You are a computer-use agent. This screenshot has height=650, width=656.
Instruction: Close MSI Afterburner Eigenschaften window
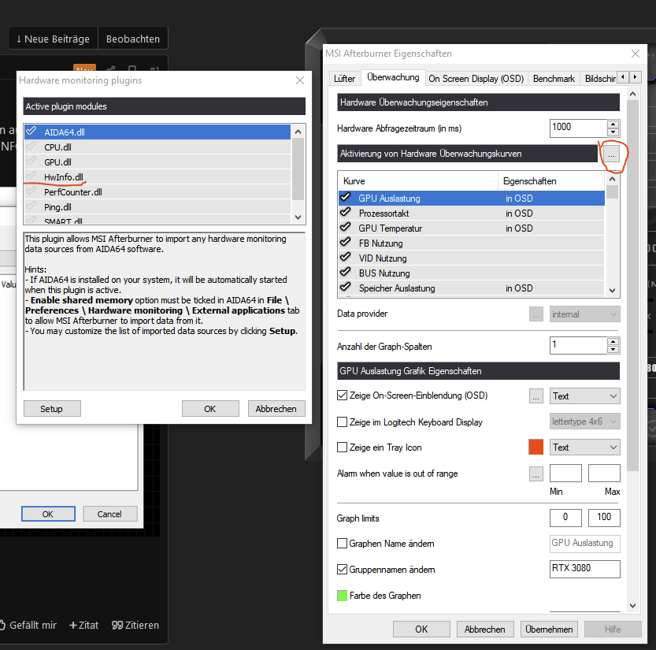(635, 54)
